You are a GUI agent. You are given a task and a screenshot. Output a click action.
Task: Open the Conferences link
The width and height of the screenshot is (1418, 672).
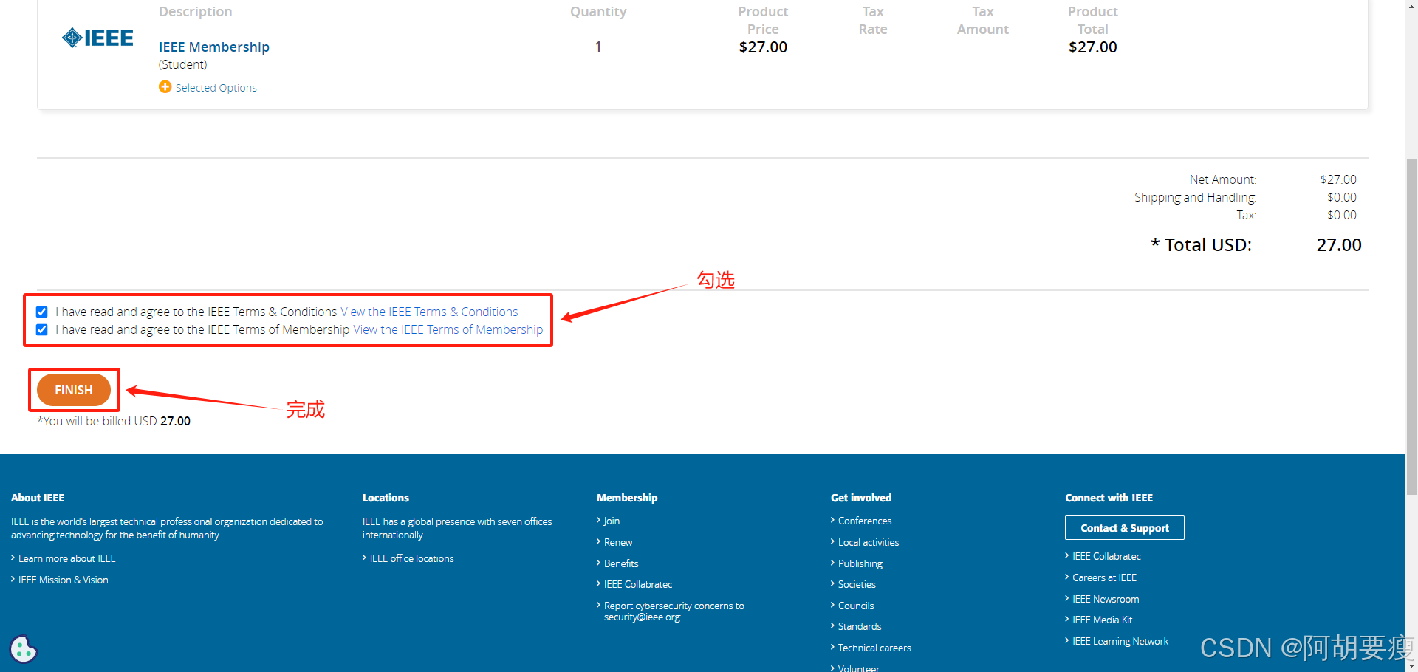(865, 521)
